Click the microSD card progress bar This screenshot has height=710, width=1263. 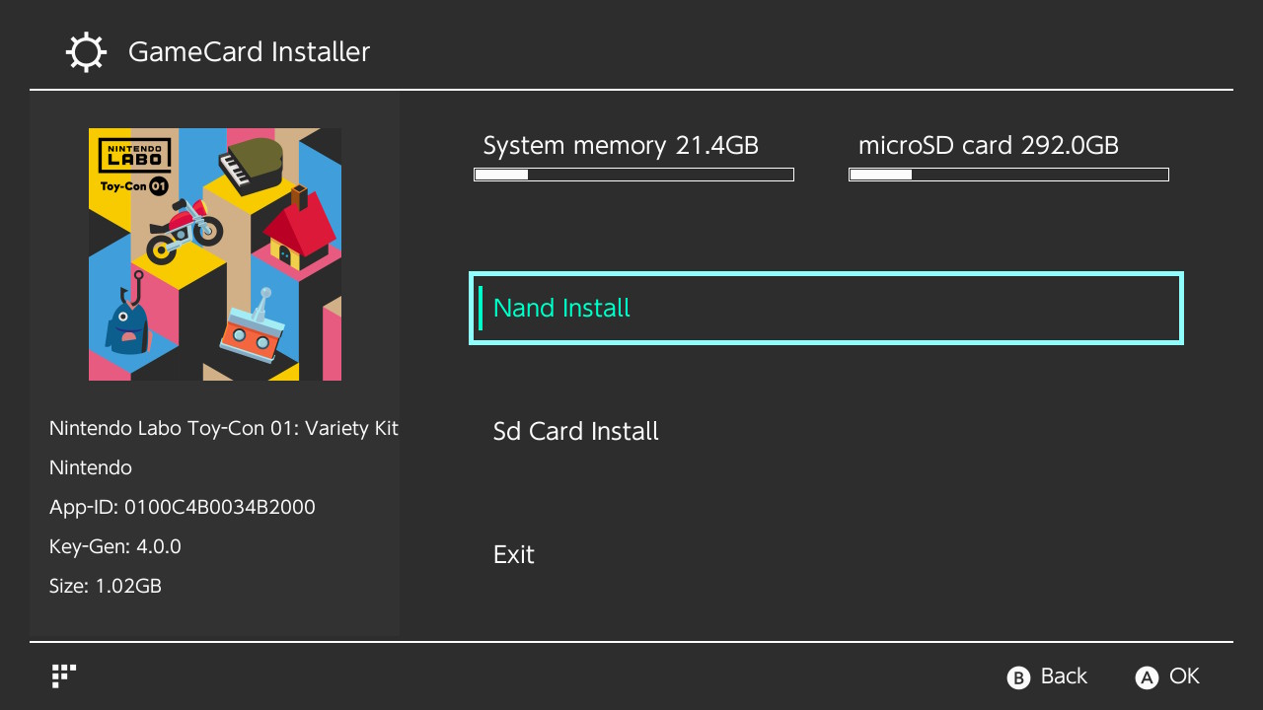(x=1008, y=174)
